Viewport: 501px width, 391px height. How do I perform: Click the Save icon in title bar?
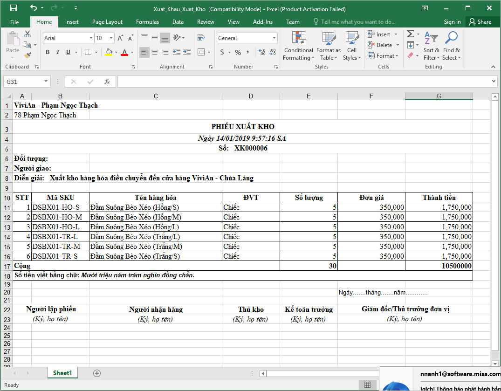pos(13,8)
